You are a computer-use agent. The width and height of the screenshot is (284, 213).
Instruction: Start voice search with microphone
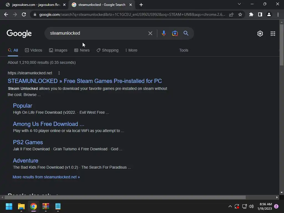[x=164, y=33]
